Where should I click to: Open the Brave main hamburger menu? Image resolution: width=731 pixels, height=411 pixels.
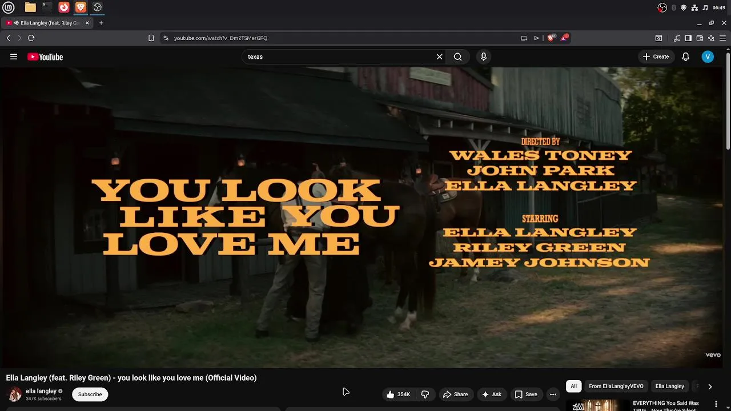pos(722,38)
